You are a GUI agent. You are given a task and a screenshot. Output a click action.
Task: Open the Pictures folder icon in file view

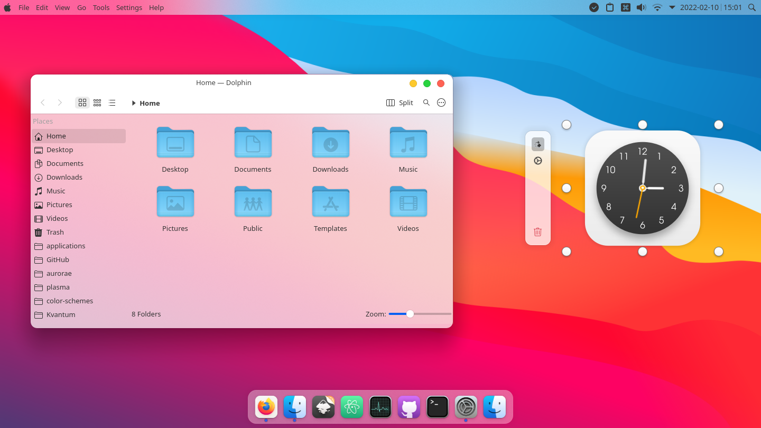coord(175,201)
